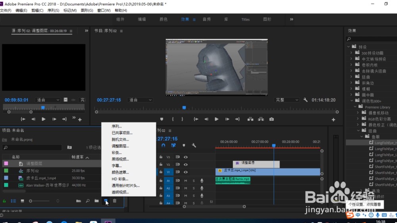The image size is (397, 223).
Task: Play the Source monitor clip
Action: (x=44, y=119)
